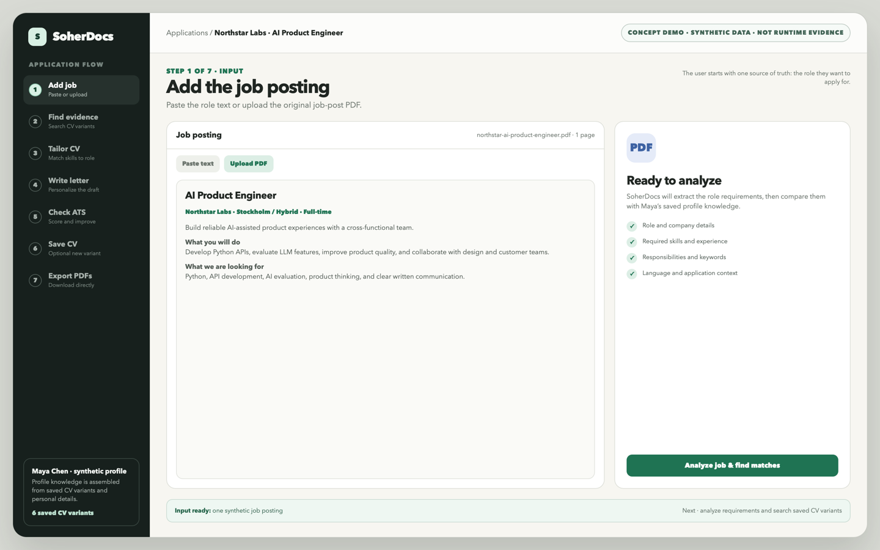Open the Maya Chen synthetic profile card

point(81,492)
